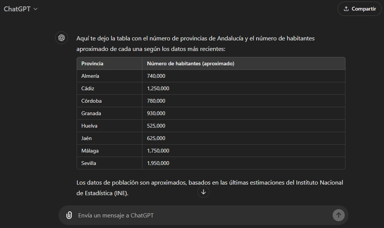Click the ChatGPT logo avatar beside the response
The height and width of the screenshot is (228, 384).
62,38
